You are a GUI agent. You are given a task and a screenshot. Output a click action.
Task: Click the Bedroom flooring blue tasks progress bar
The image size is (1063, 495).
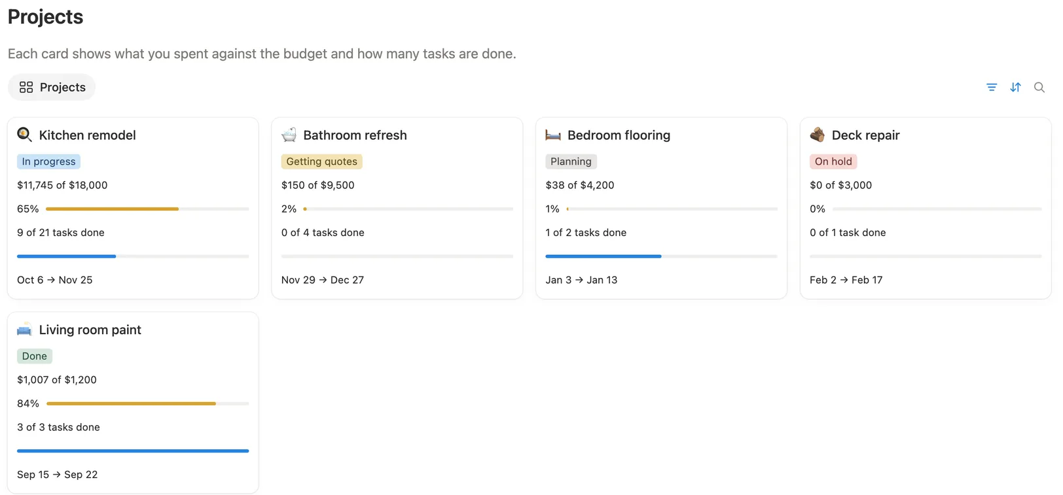[x=661, y=256]
